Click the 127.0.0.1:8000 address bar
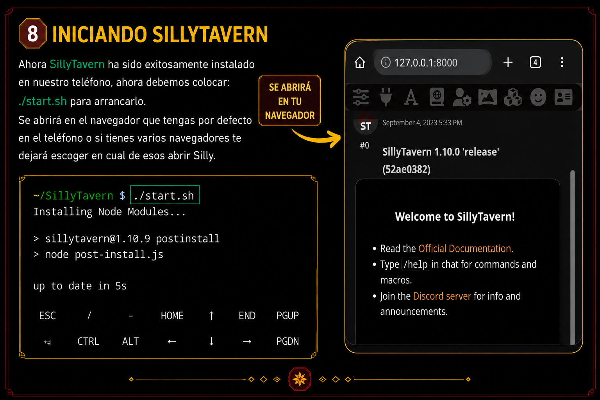Viewport: 600px width, 400px height. pyautogui.click(x=432, y=62)
